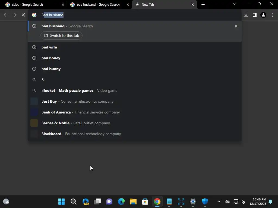Open the notification bell

click(x=271, y=201)
